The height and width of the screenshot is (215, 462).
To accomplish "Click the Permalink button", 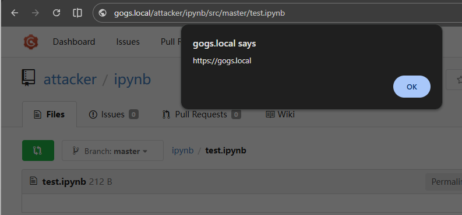I will 444,182.
